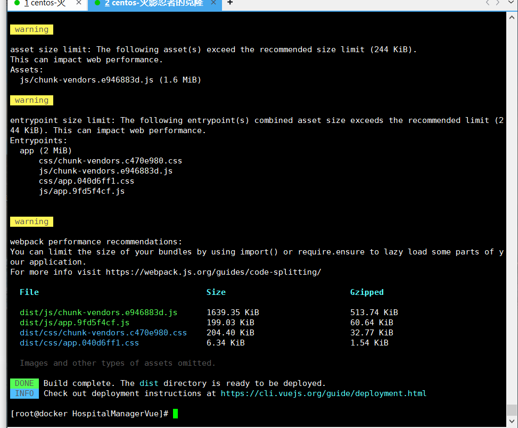Screen dimensions: 518x428
Task: Click the cyan INFO badge
Action: point(24,393)
